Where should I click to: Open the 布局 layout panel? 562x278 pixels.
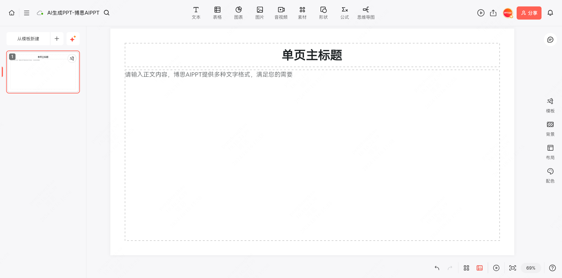click(x=550, y=152)
